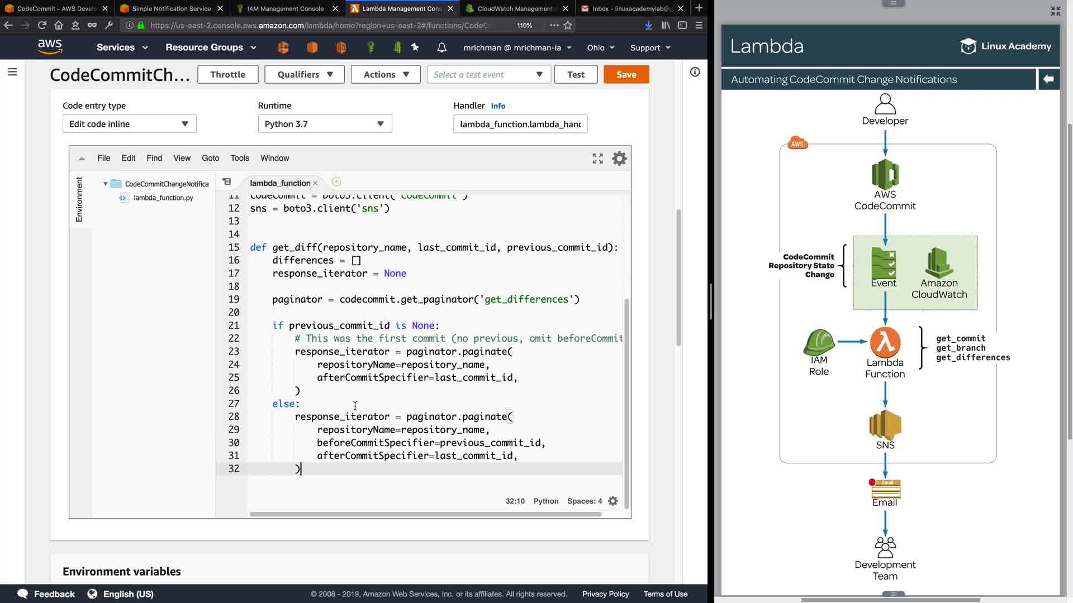Open the AWS notifications bell

pyautogui.click(x=441, y=47)
